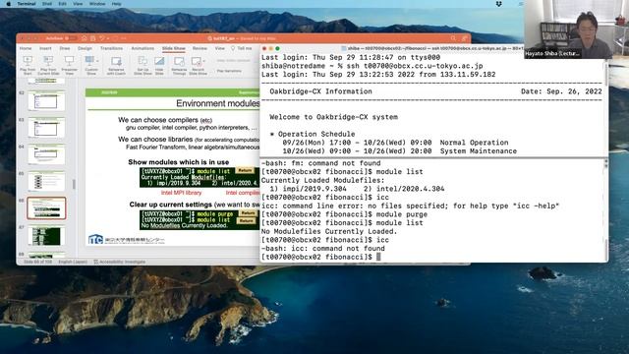Select highlighted slide 66 thumbnail
The width and height of the screenshot is (629, 354).
46,207
